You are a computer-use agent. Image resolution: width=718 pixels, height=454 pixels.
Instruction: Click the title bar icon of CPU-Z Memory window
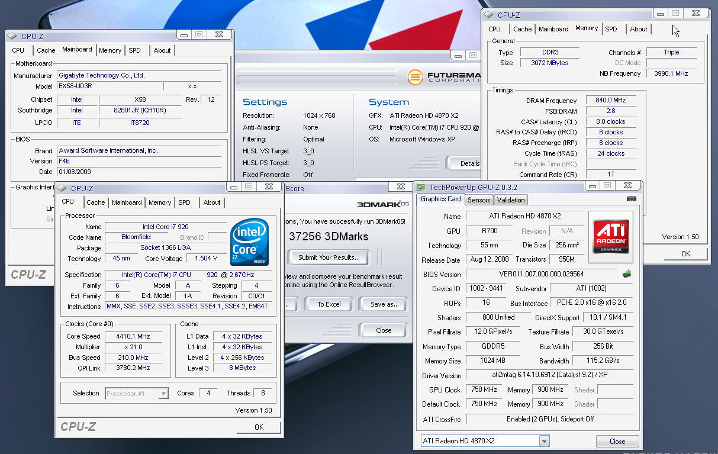[489, 15]
